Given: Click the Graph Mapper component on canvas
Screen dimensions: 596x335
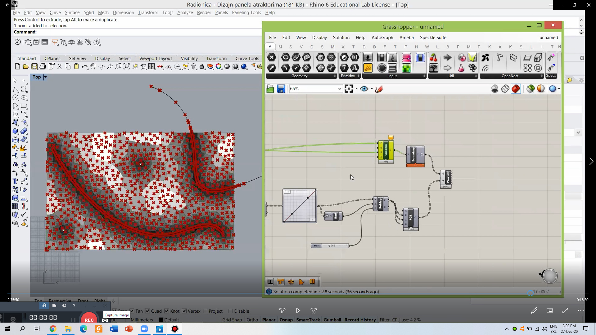Looking at the screenshot, I should (300, 206).
